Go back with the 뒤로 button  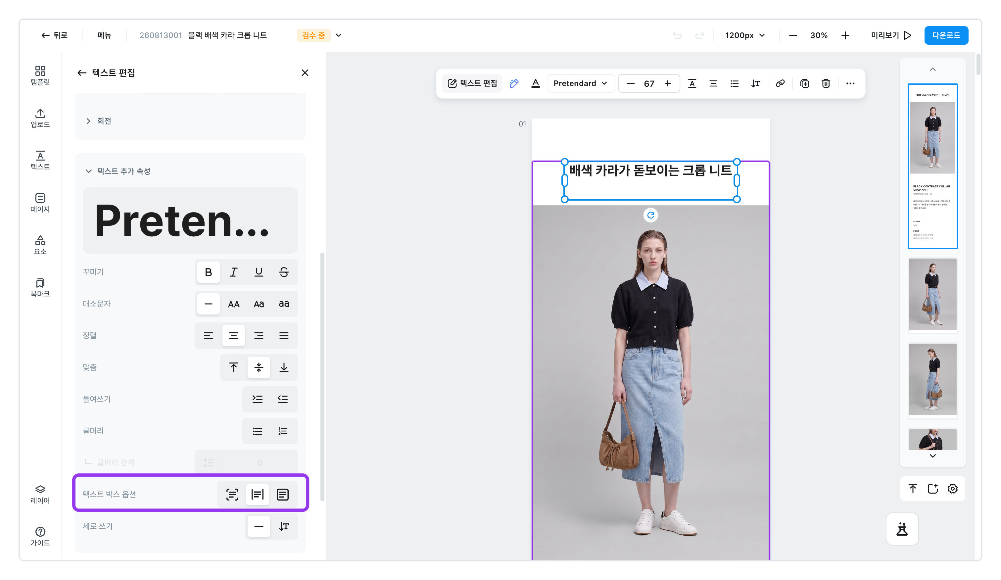pyautogui.click(x=54, y=35)
